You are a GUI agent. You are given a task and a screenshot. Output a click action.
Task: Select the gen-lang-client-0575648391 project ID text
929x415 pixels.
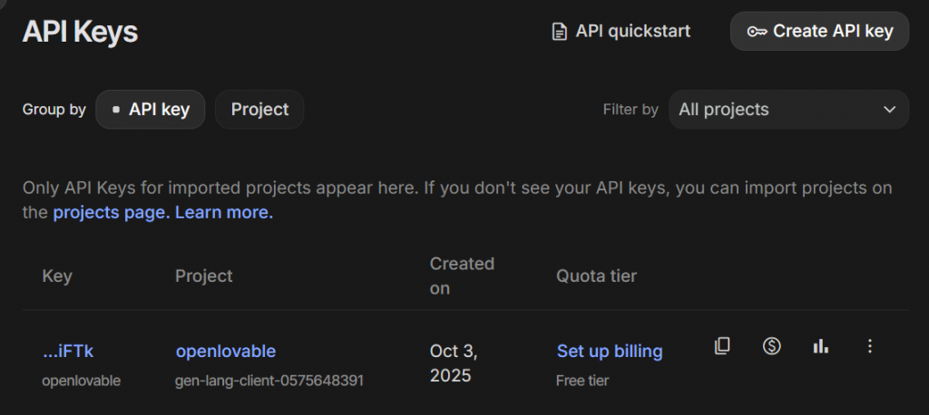tap(269, 381)
